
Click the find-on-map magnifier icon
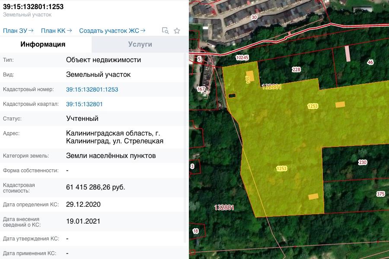pyautogui.click(x=165, y=31)
